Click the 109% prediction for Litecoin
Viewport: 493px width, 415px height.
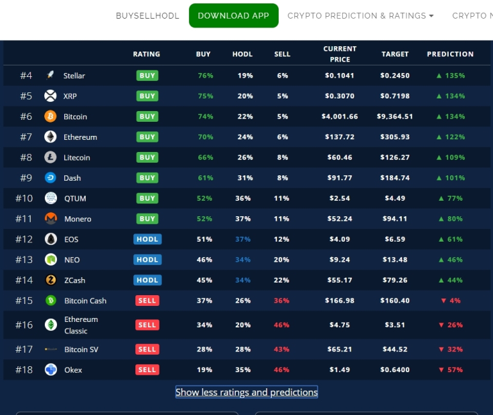tap(451, 157)
